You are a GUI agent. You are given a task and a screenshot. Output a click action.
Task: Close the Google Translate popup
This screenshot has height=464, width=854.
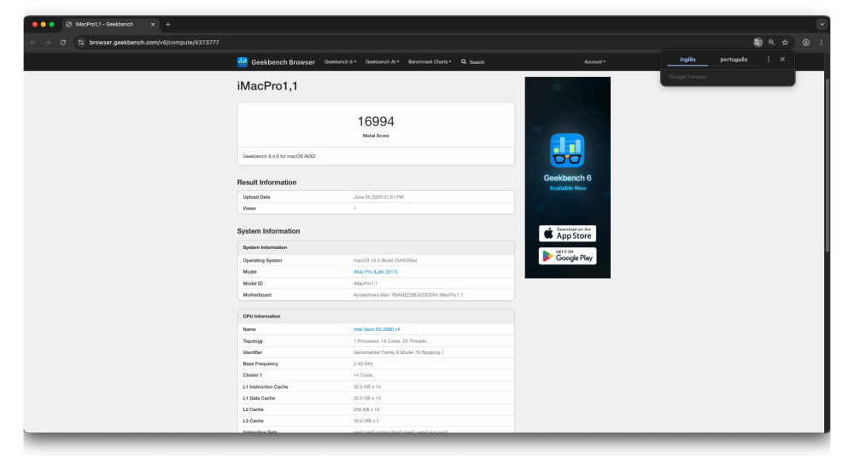tap(782, 60)
